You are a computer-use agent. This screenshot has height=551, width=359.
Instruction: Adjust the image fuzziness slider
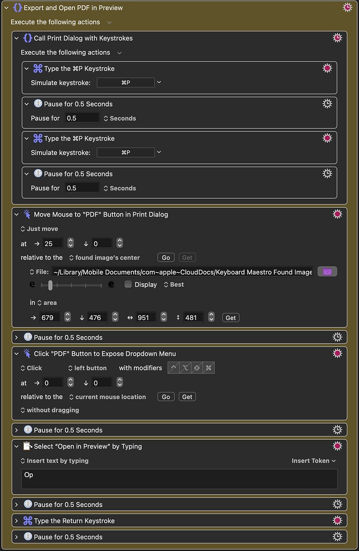point(50,285)
